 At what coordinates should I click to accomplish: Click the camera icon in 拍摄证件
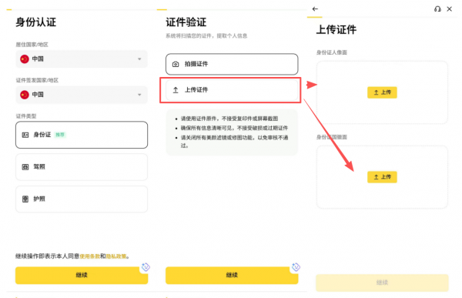176,64
